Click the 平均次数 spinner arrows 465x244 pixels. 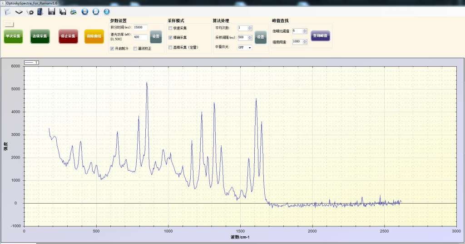250,28
